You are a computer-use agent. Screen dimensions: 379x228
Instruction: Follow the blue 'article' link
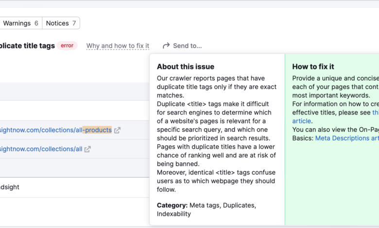pos(301,121)
